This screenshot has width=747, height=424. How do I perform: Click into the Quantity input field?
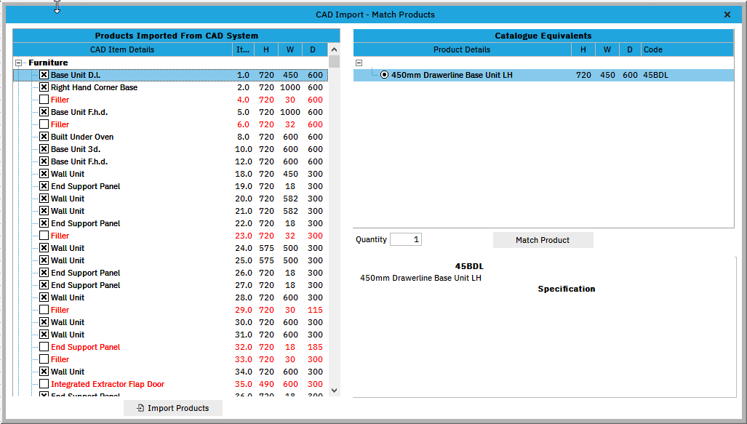click(406, 239)
